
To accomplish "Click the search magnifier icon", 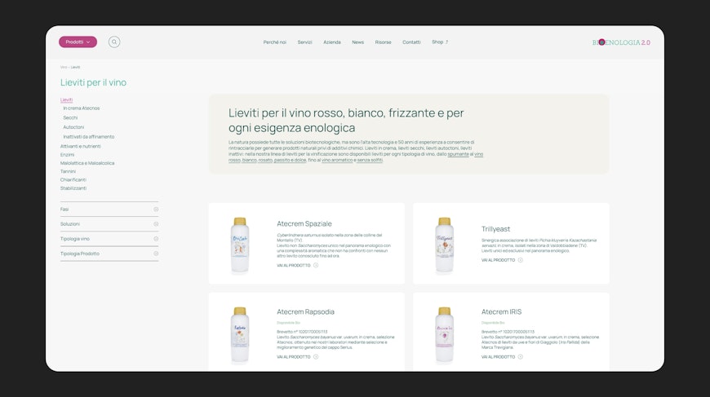I will pyautogui.click(x=114, y=42).
